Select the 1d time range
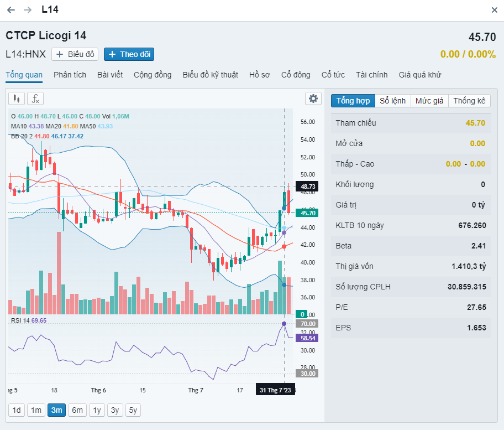This screenshot has height=430, width=504. (17, 410)
